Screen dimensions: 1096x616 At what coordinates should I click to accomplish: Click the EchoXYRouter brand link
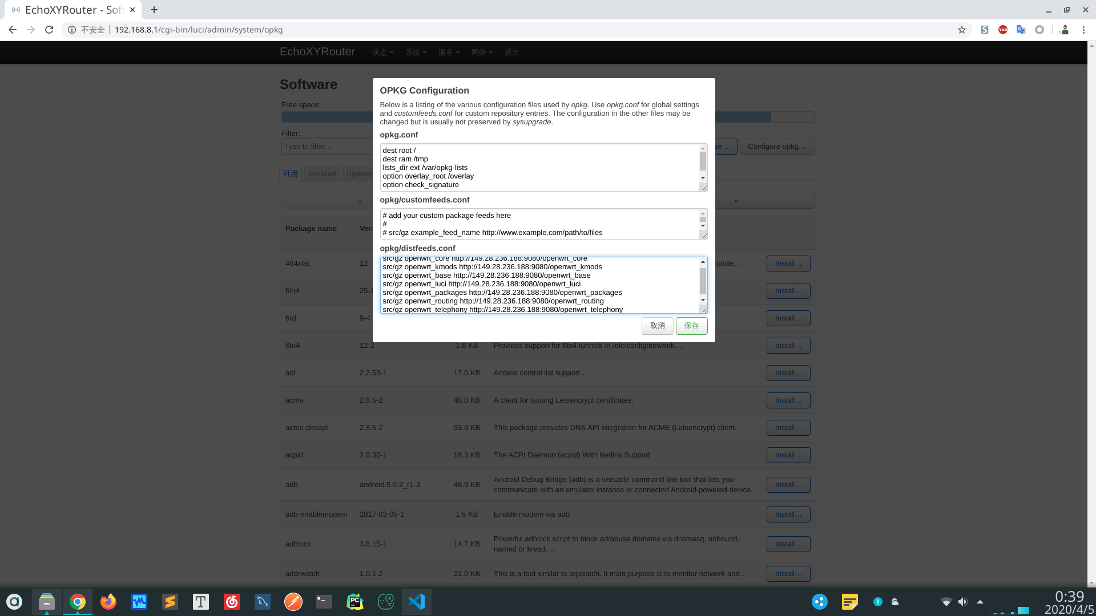tap(317, 52)
